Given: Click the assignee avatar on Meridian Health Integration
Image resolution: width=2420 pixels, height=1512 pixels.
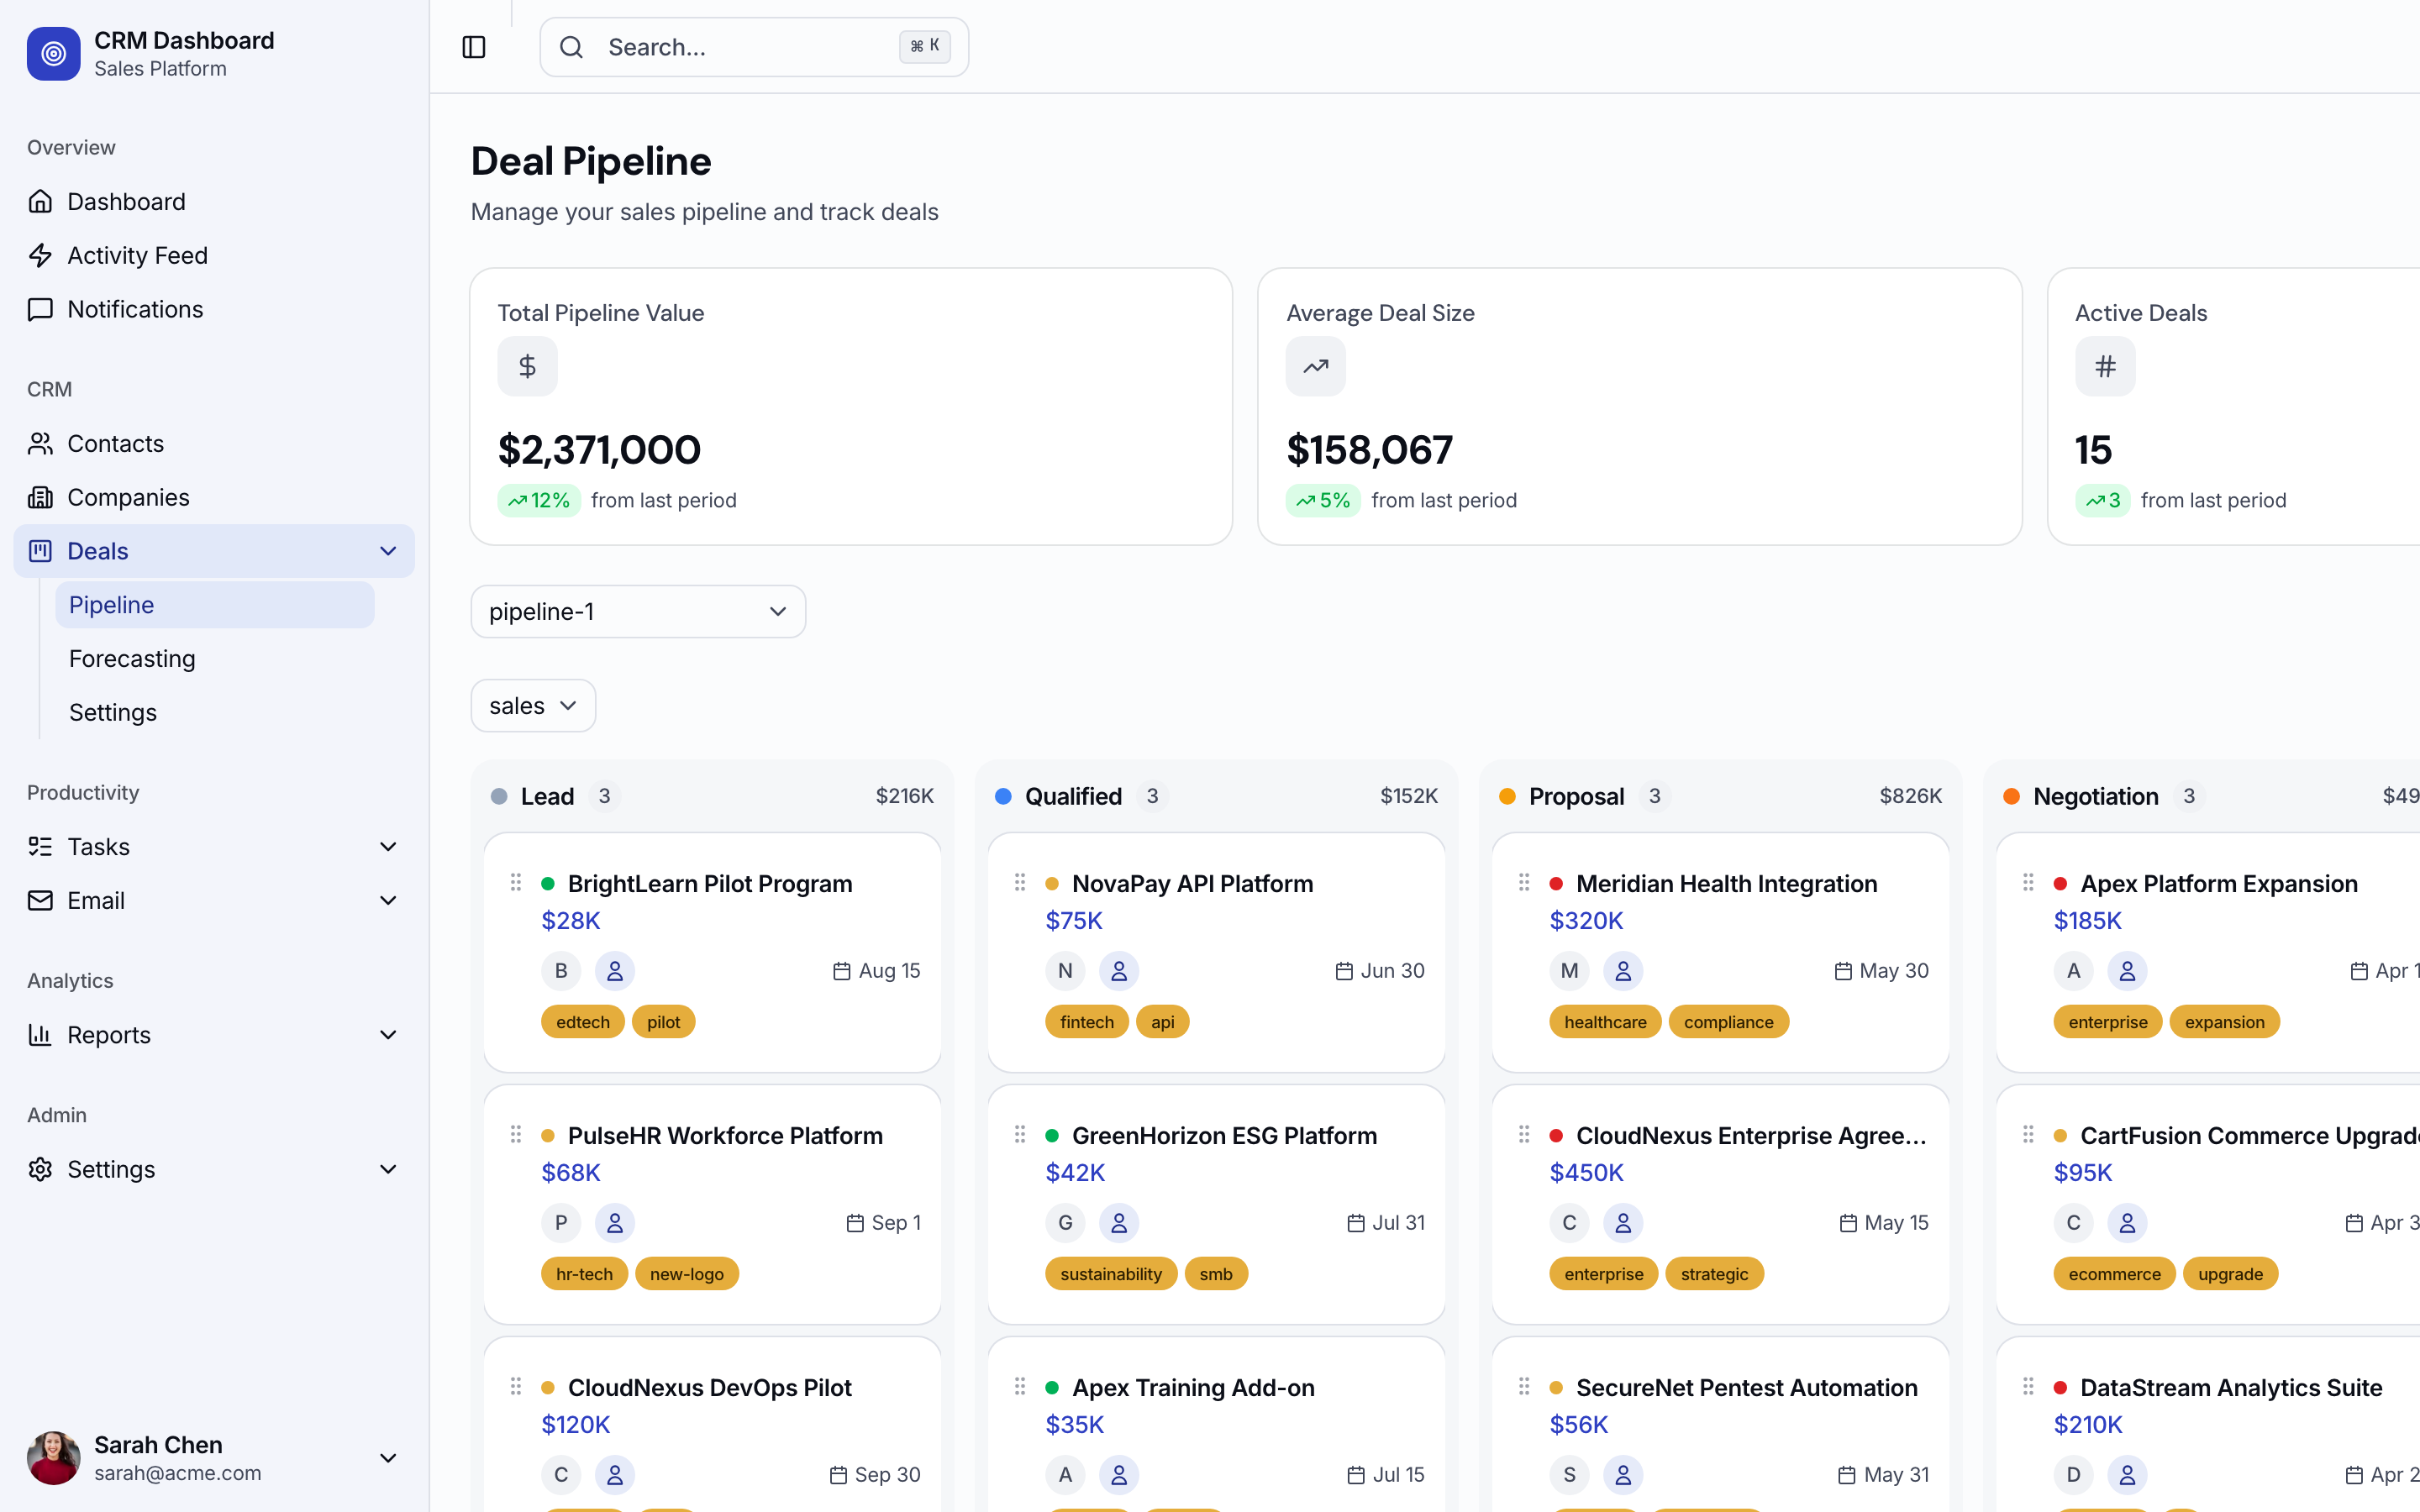Looking at the screenshot, I should [x=1622, y=970].
